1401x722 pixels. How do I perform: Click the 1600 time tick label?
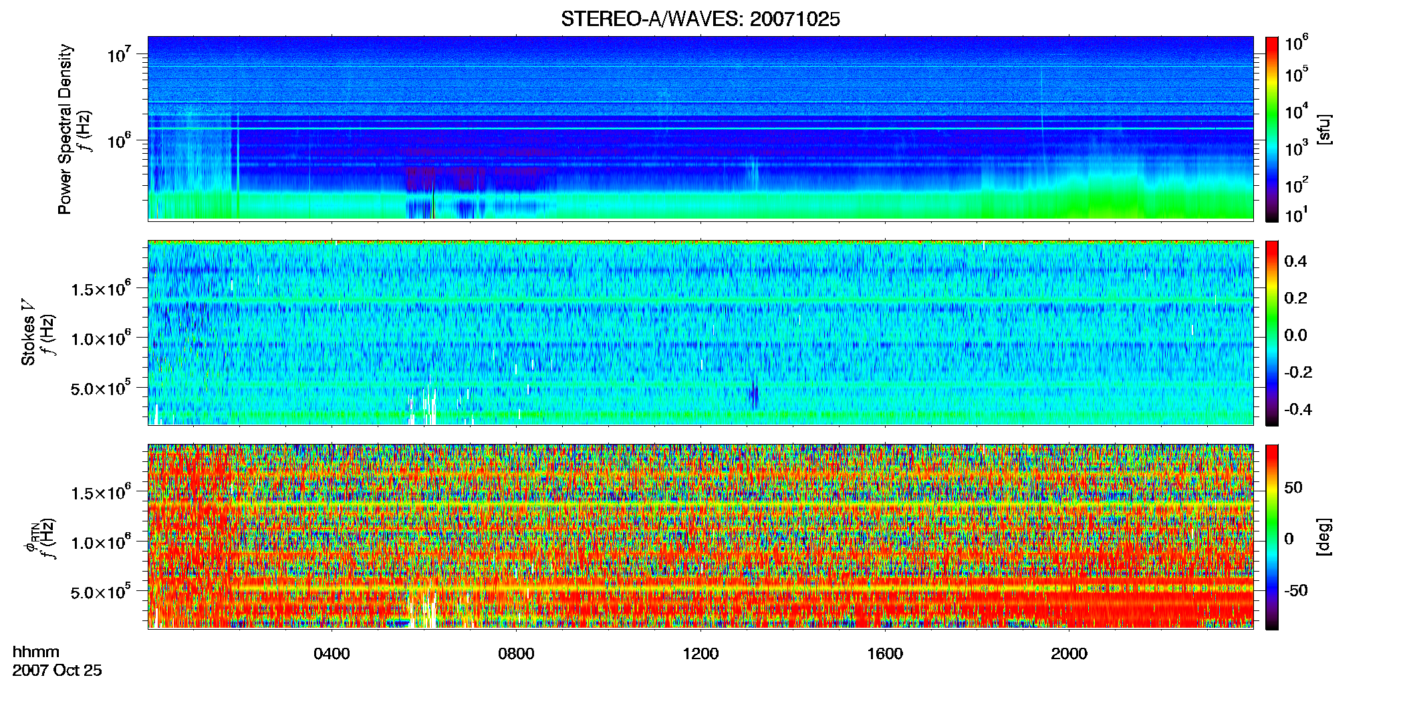pos(885,654)
